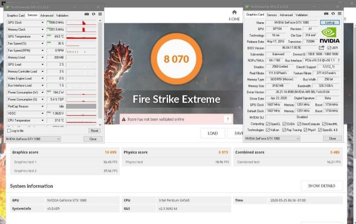Viewport: 356px width, 224px height.
Task: Click the LOAD button in 3DMark
Action: [212, 133]
